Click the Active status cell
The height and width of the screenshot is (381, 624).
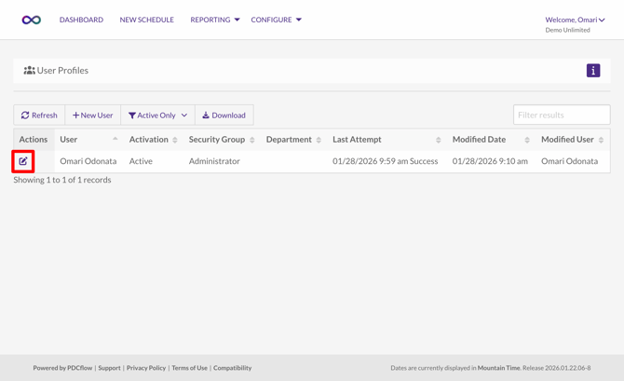[141, 161]
